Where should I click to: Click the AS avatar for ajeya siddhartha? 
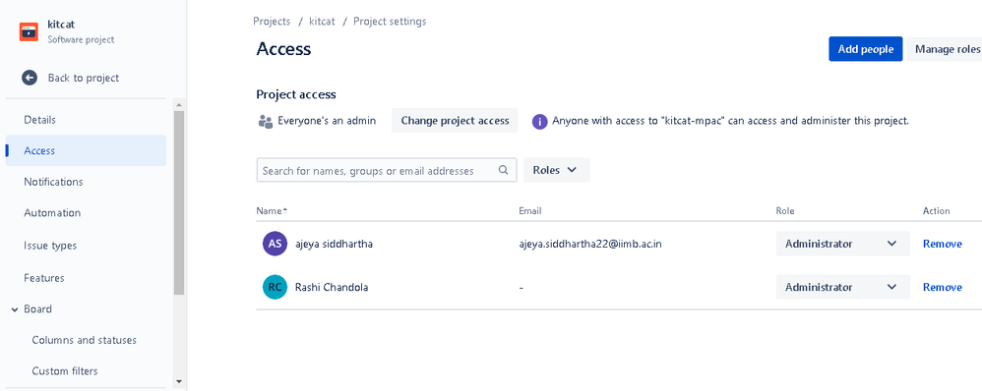(275, 244)
